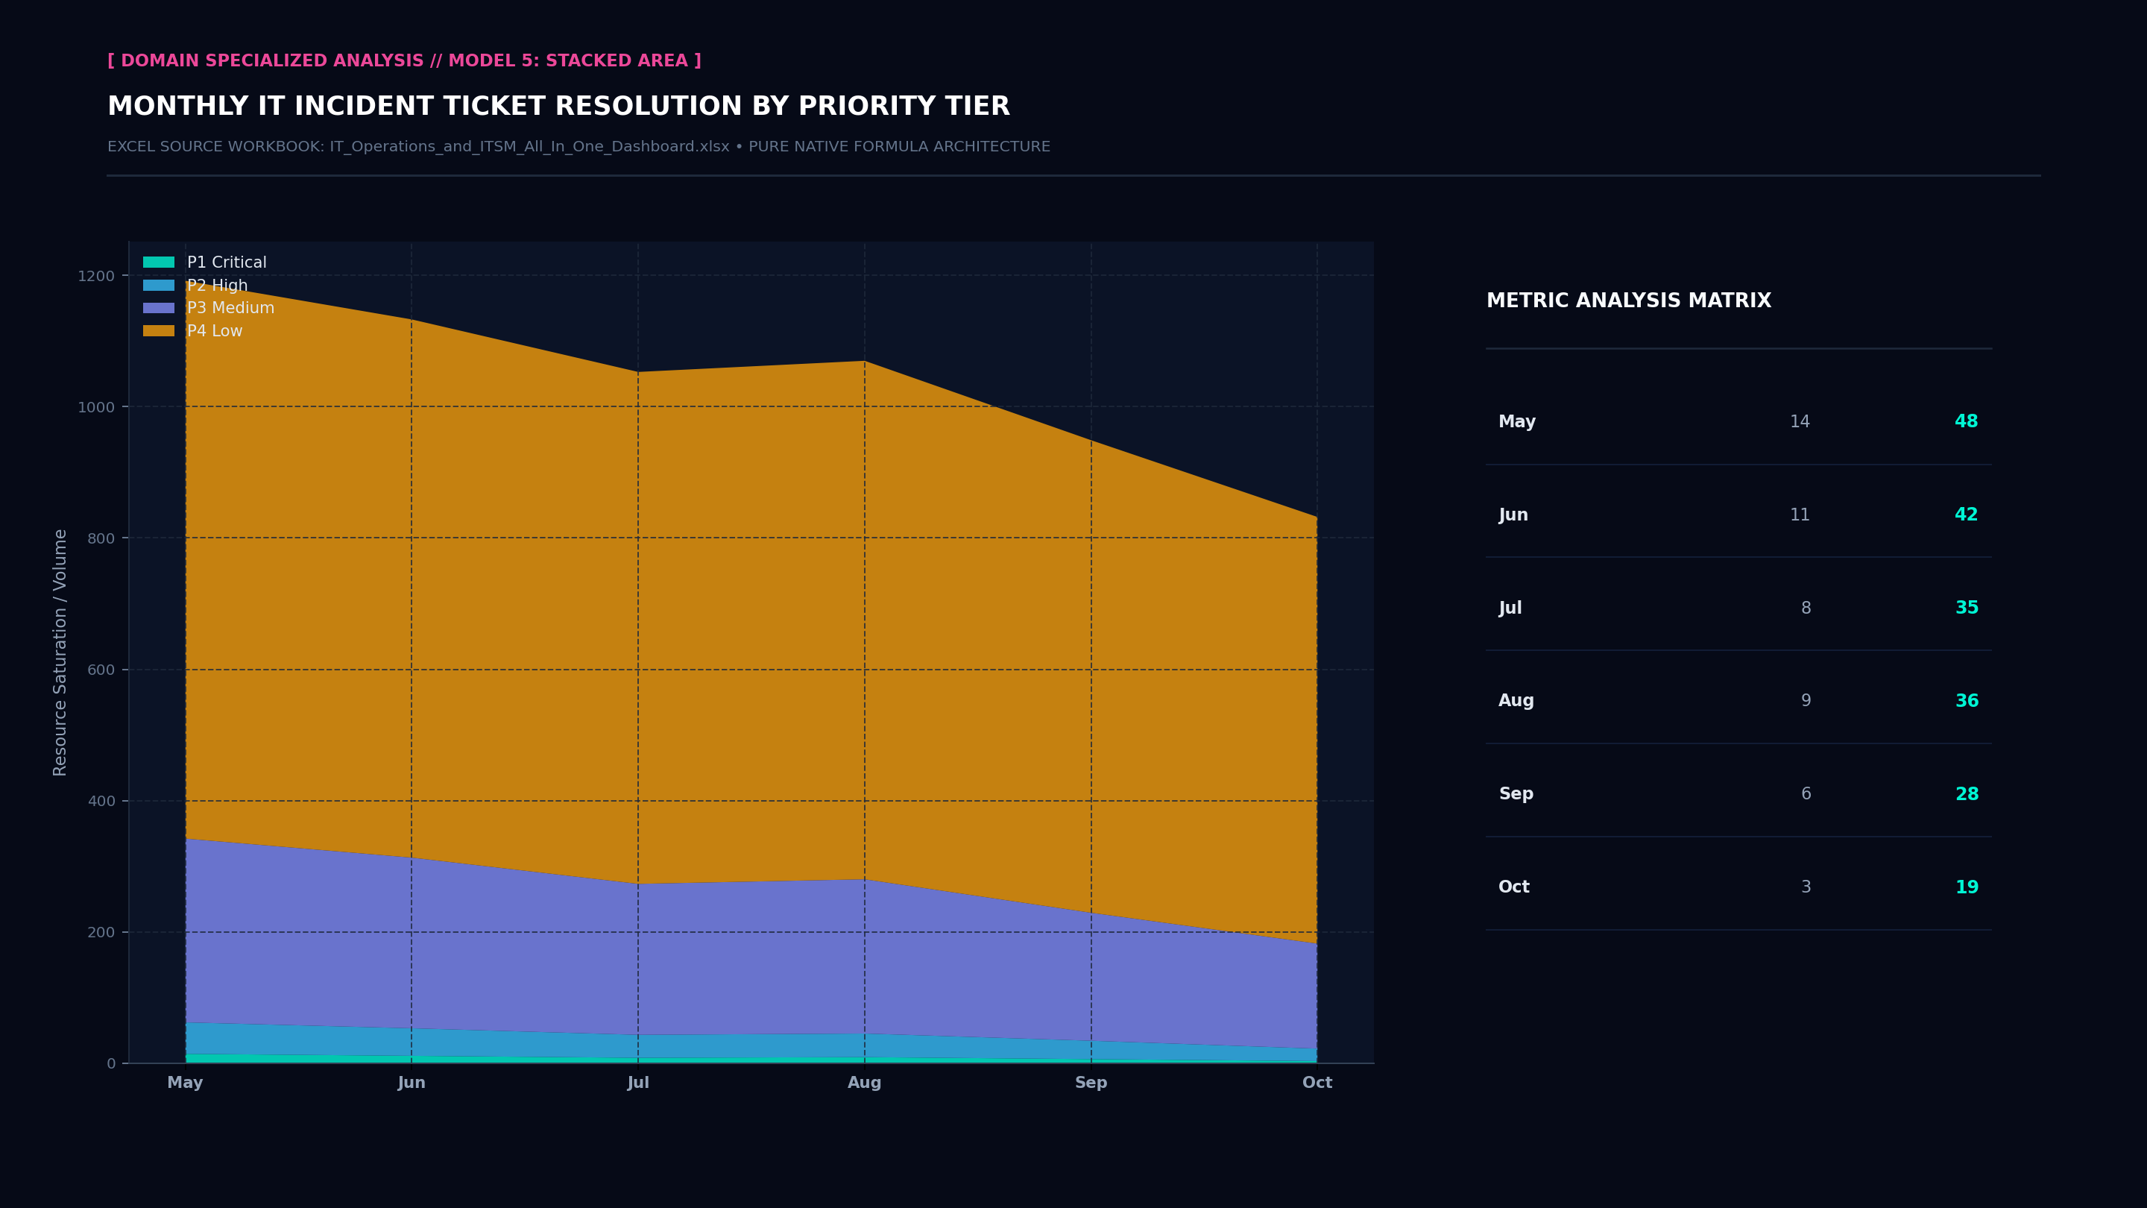The height and width of the screenshot is (1208, 2147).
Task: Click the Sep x-axis label
Action: coord(1091,1083)
